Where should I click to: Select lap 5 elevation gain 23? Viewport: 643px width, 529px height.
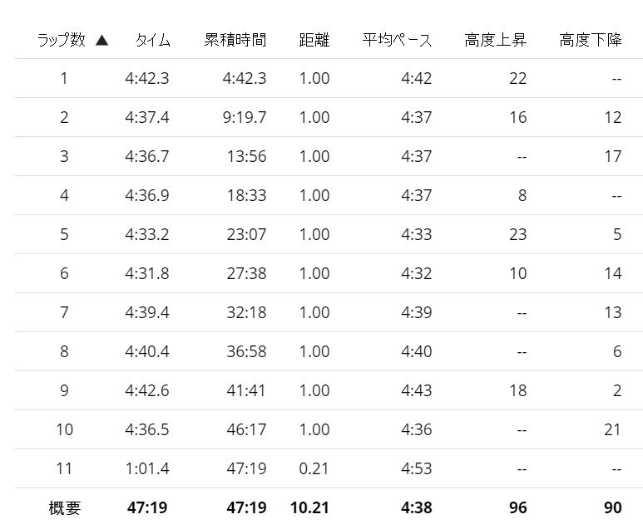[x=518, y=235]
